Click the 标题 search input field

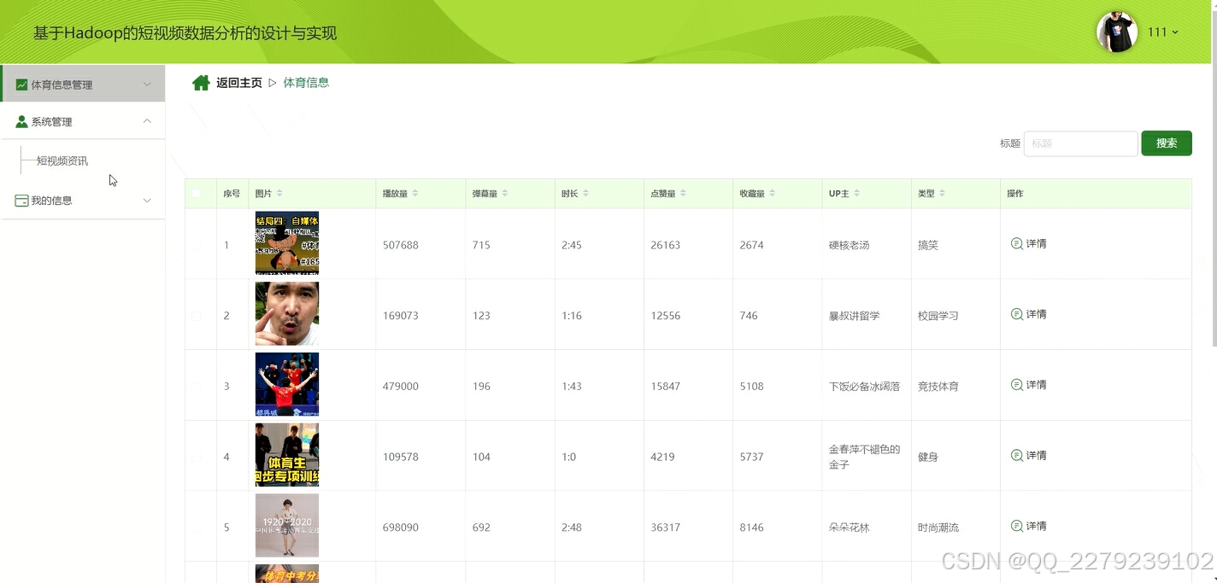tap(1080, 143)
